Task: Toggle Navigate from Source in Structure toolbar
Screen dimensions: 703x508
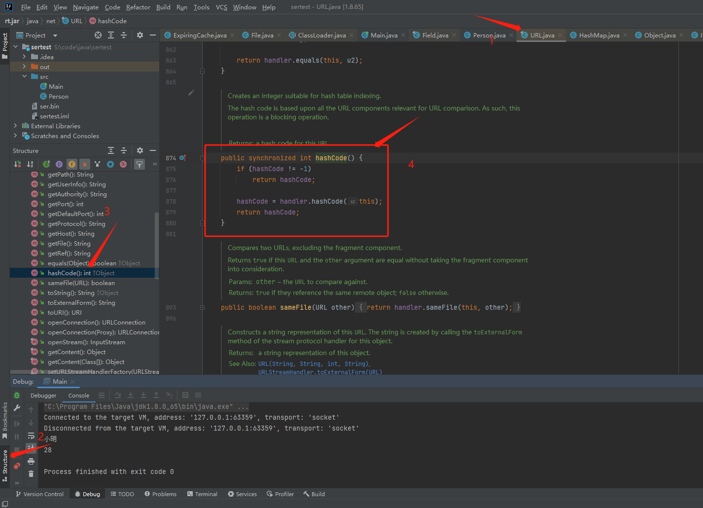Action: (140, 164)
